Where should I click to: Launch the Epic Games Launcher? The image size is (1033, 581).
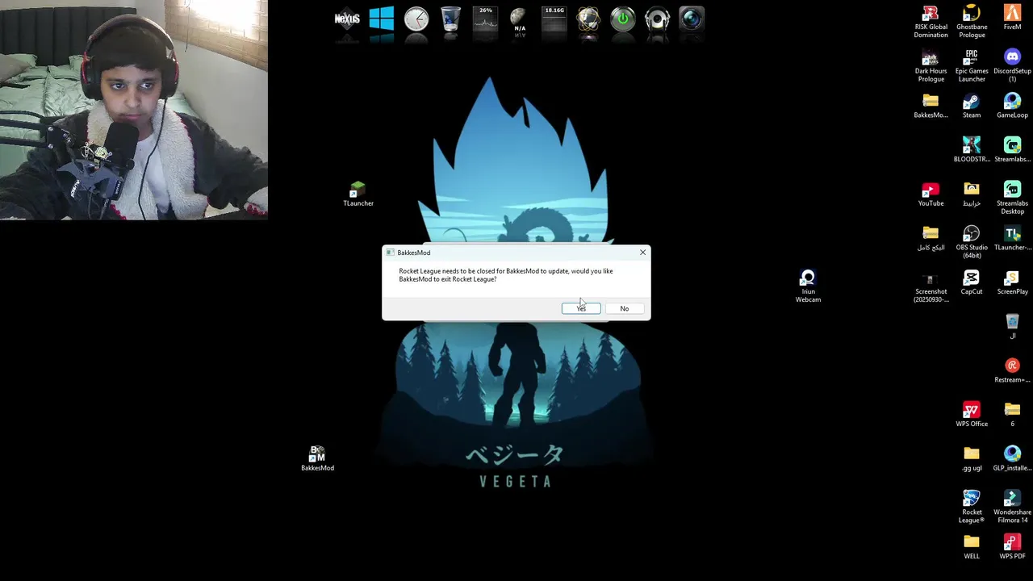tap(972, 66)
